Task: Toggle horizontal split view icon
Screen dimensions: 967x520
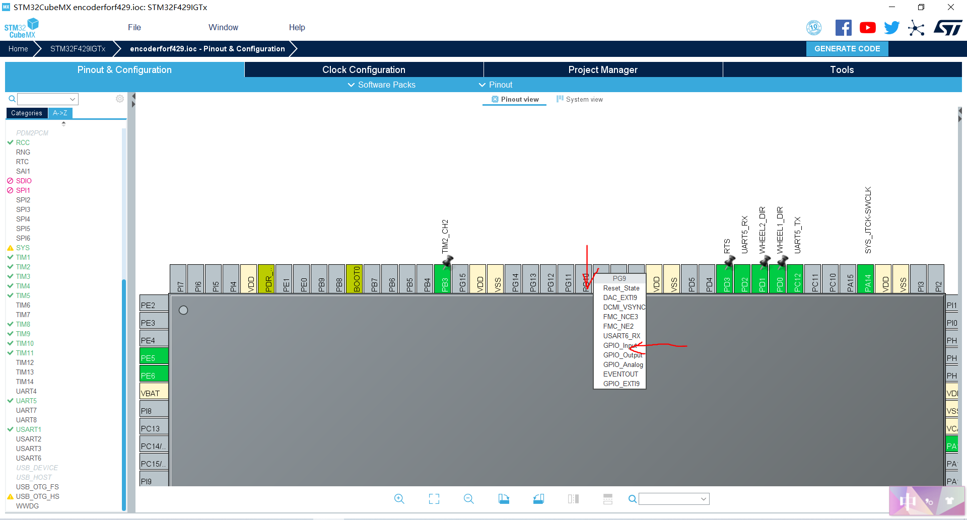Action: [x=608, y=499]
